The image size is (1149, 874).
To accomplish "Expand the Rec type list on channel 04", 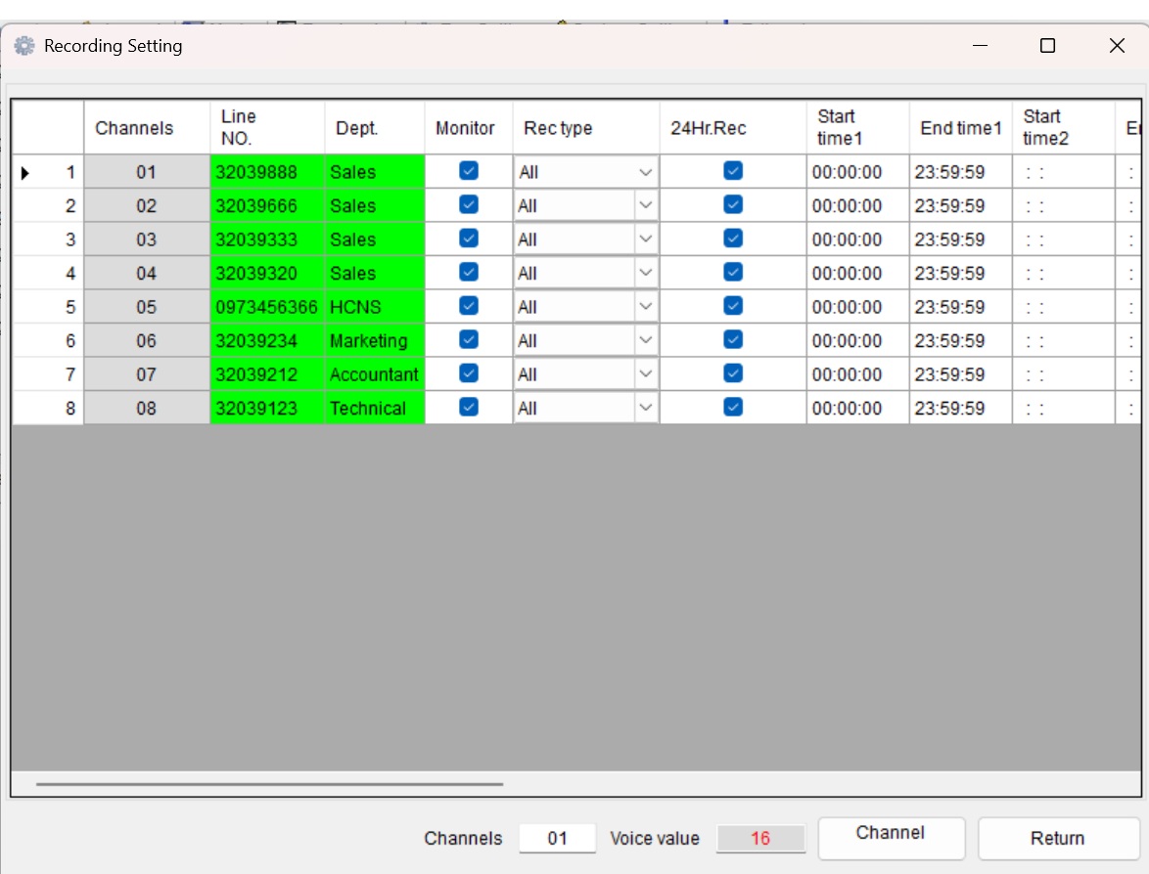I will (646, 273).
